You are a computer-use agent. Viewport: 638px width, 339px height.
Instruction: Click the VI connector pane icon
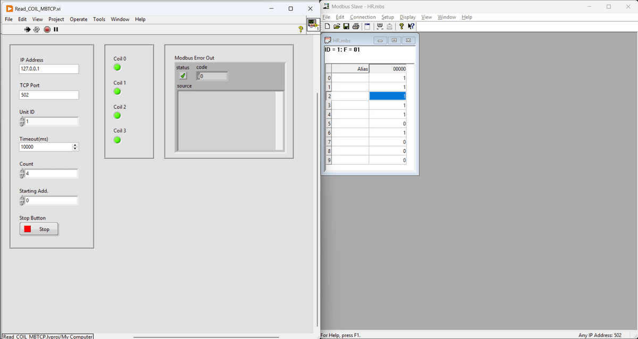[x=313, y=24]
